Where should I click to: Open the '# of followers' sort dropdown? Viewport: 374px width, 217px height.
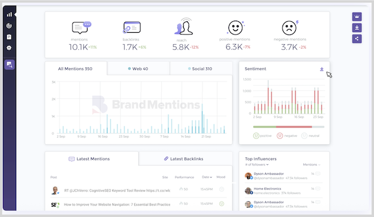257,165
